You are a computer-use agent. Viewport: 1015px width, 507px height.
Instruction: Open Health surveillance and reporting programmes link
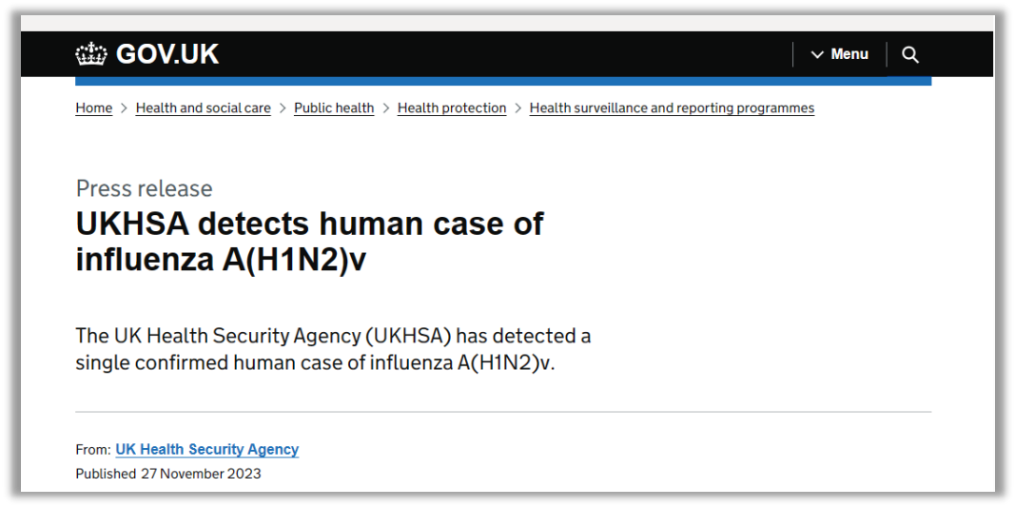click(x=672, y=108)
